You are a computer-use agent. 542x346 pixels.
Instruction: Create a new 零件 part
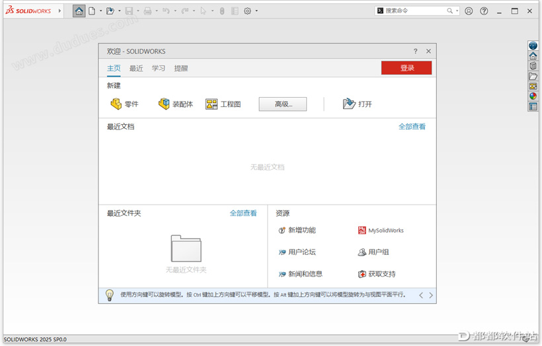coord(125,104)
